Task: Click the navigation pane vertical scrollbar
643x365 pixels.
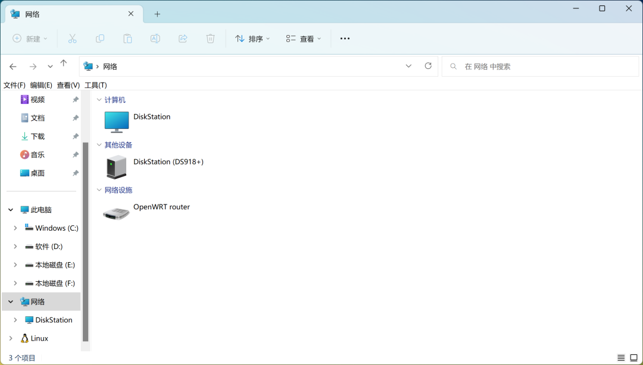Action: [85, 242]
